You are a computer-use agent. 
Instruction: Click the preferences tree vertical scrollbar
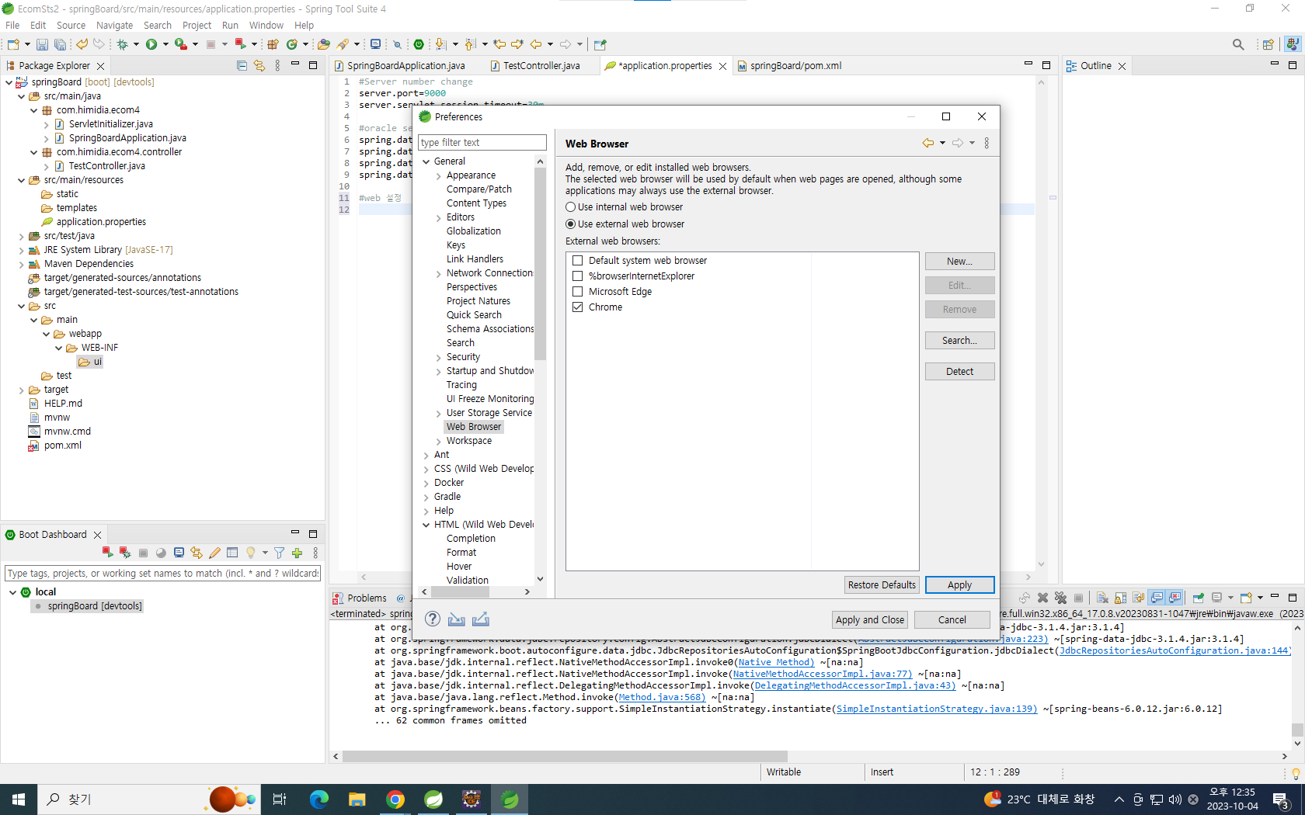(540, 264)
